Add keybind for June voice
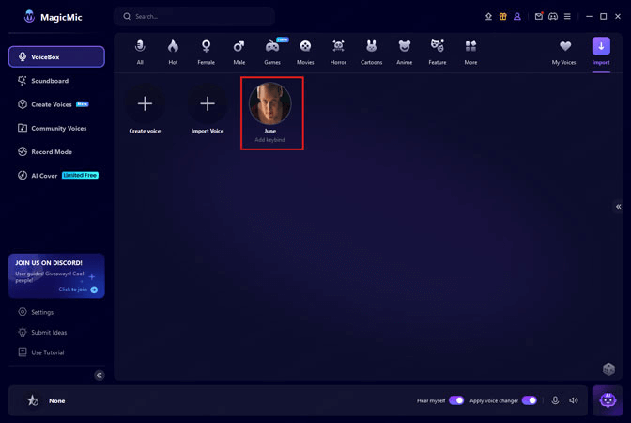 (270, 140)
